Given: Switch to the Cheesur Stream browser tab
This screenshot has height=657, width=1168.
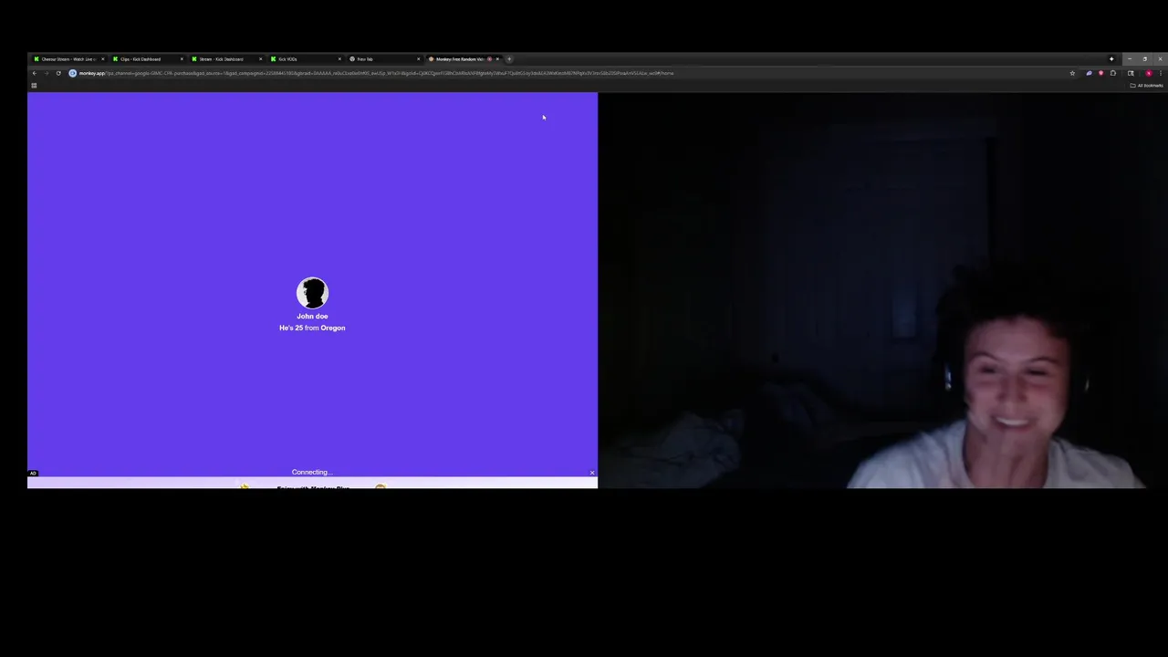Looking at the screenshot, I should 68,59.
